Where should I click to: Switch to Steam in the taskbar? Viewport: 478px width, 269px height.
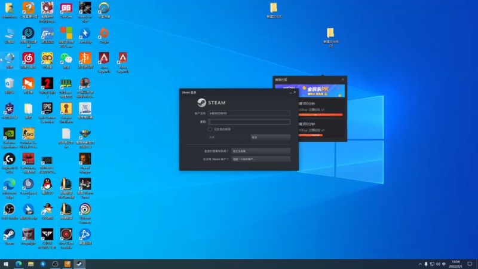tap(79, 264)
